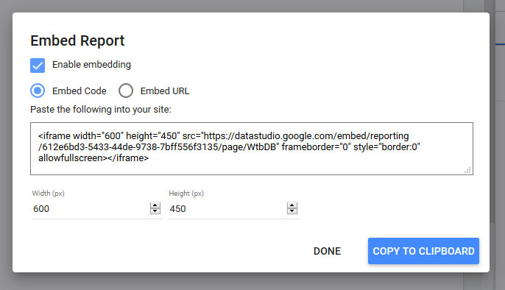Image resolution: width=505 pixels, height=290 pixels.
Task: Click the embed code box resize handle
Action: pyautogui.click(x=468, y=170)
